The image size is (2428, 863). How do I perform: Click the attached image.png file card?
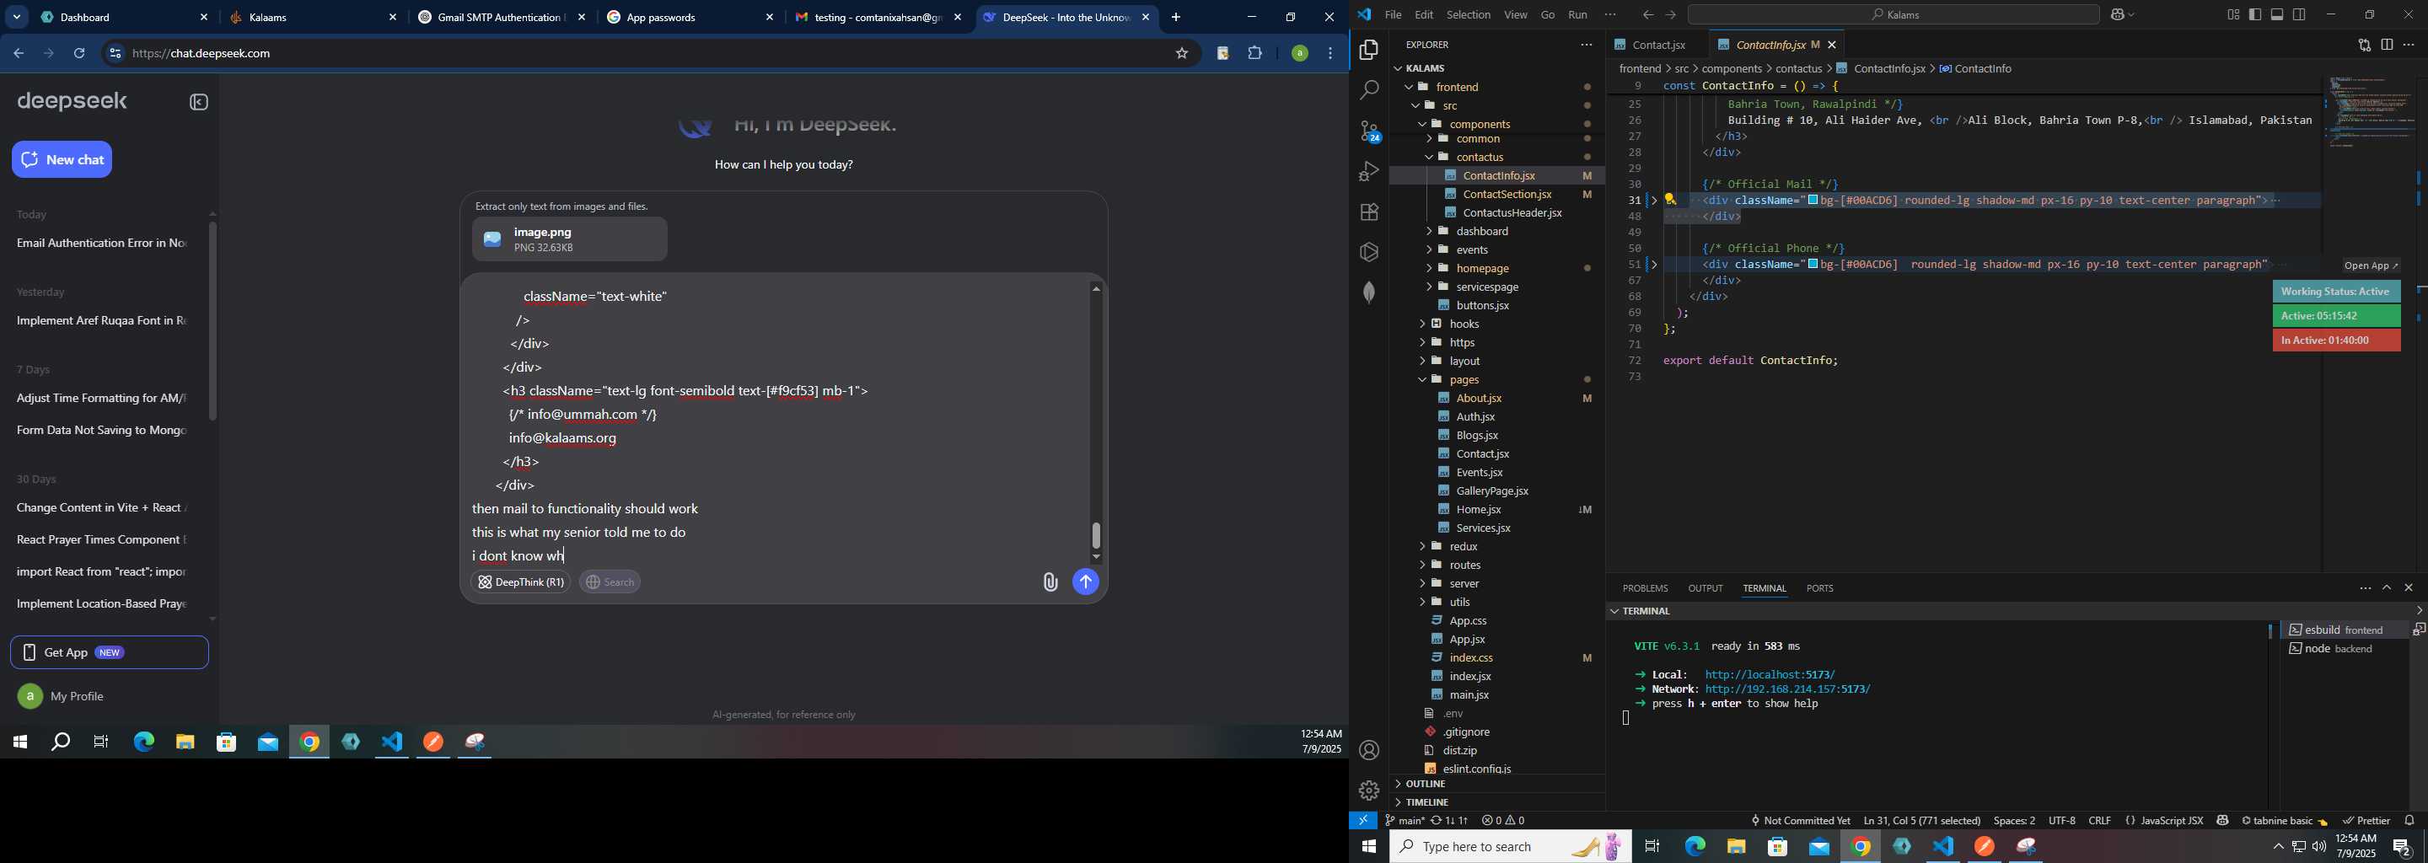(x=569, y=240)
